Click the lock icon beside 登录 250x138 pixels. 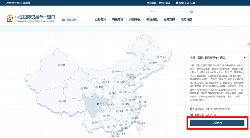click(177, 3)
